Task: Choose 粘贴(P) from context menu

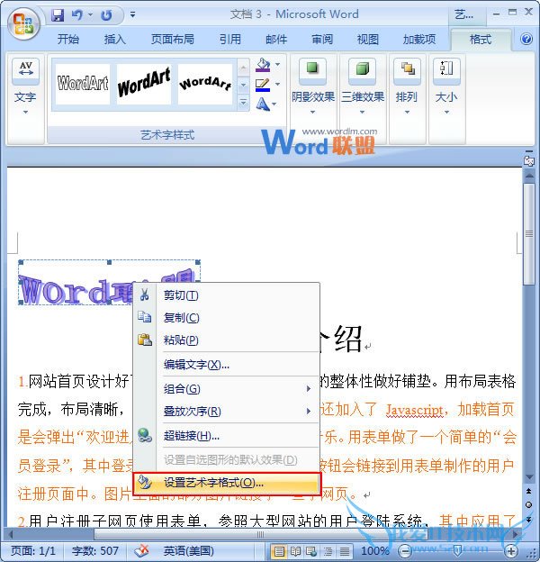Action: [226, 340]
